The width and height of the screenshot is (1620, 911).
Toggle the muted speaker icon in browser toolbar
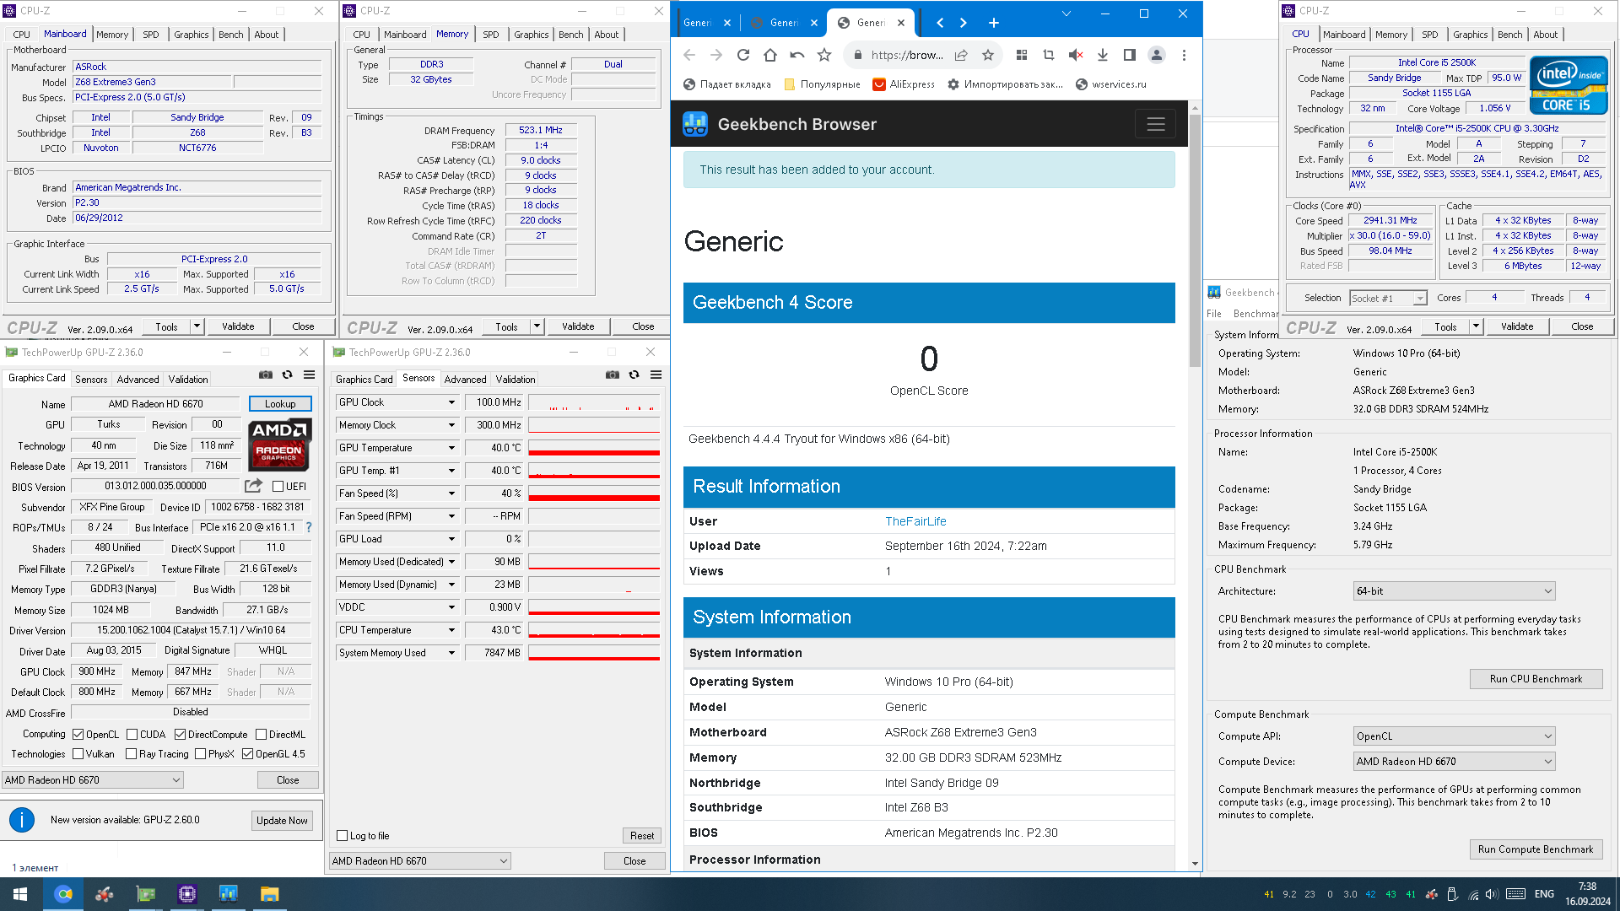coord(1076,55)
